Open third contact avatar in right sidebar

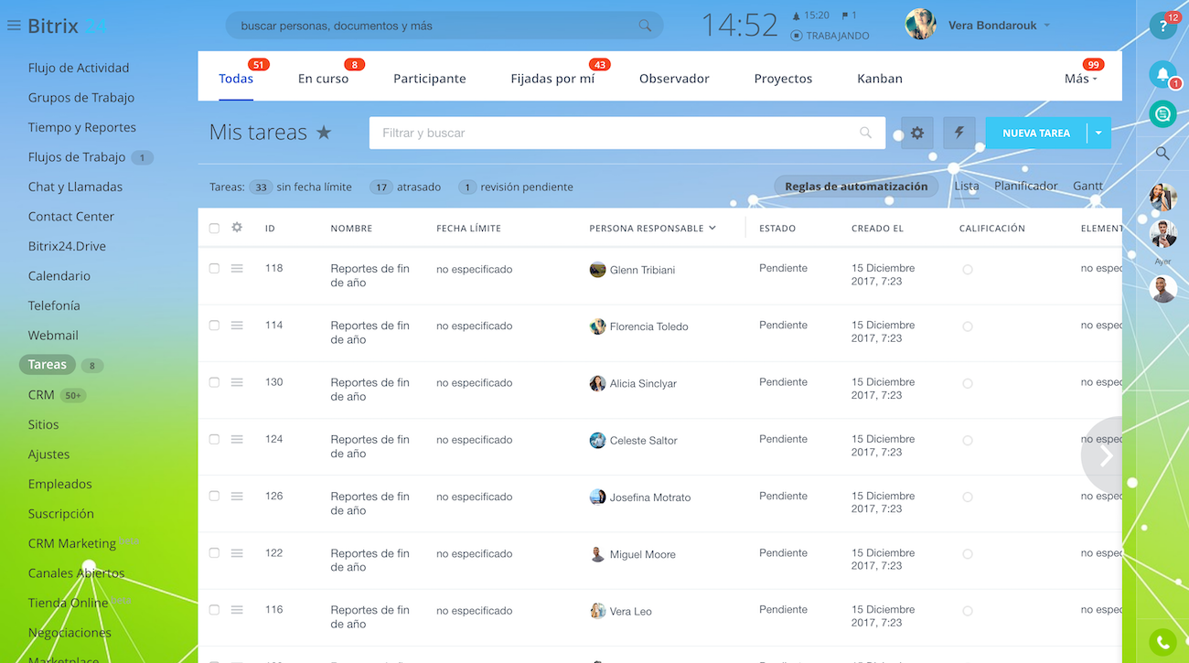1162,289
